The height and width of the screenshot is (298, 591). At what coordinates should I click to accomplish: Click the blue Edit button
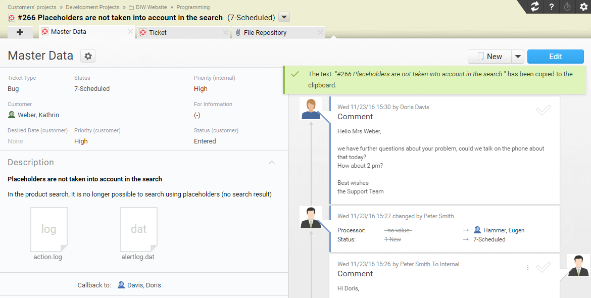click(555, 57)
